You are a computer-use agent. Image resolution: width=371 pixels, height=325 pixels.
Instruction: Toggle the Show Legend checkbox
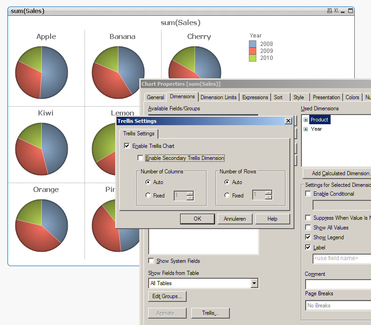tap(308, 237)
